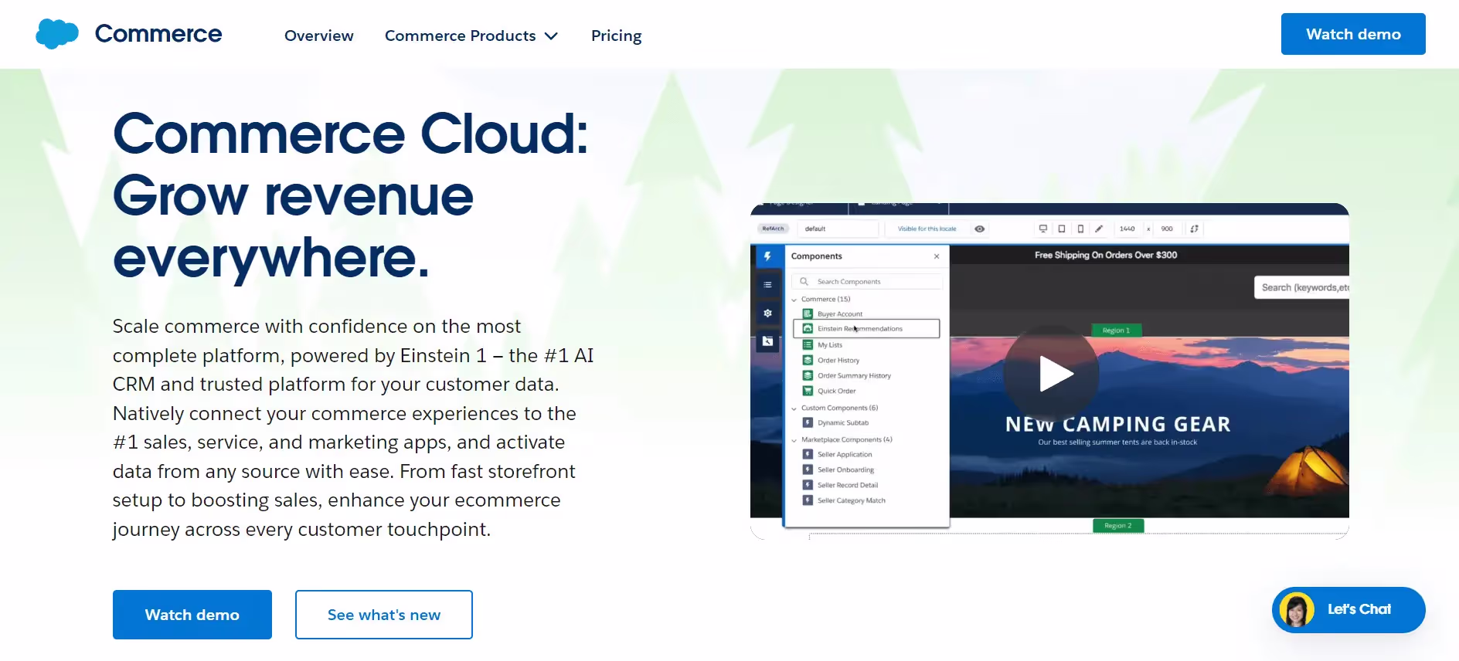This screenshot has width=1459, height=661.
Task: Click the Region 1 label in the video
Action: 1116,330
